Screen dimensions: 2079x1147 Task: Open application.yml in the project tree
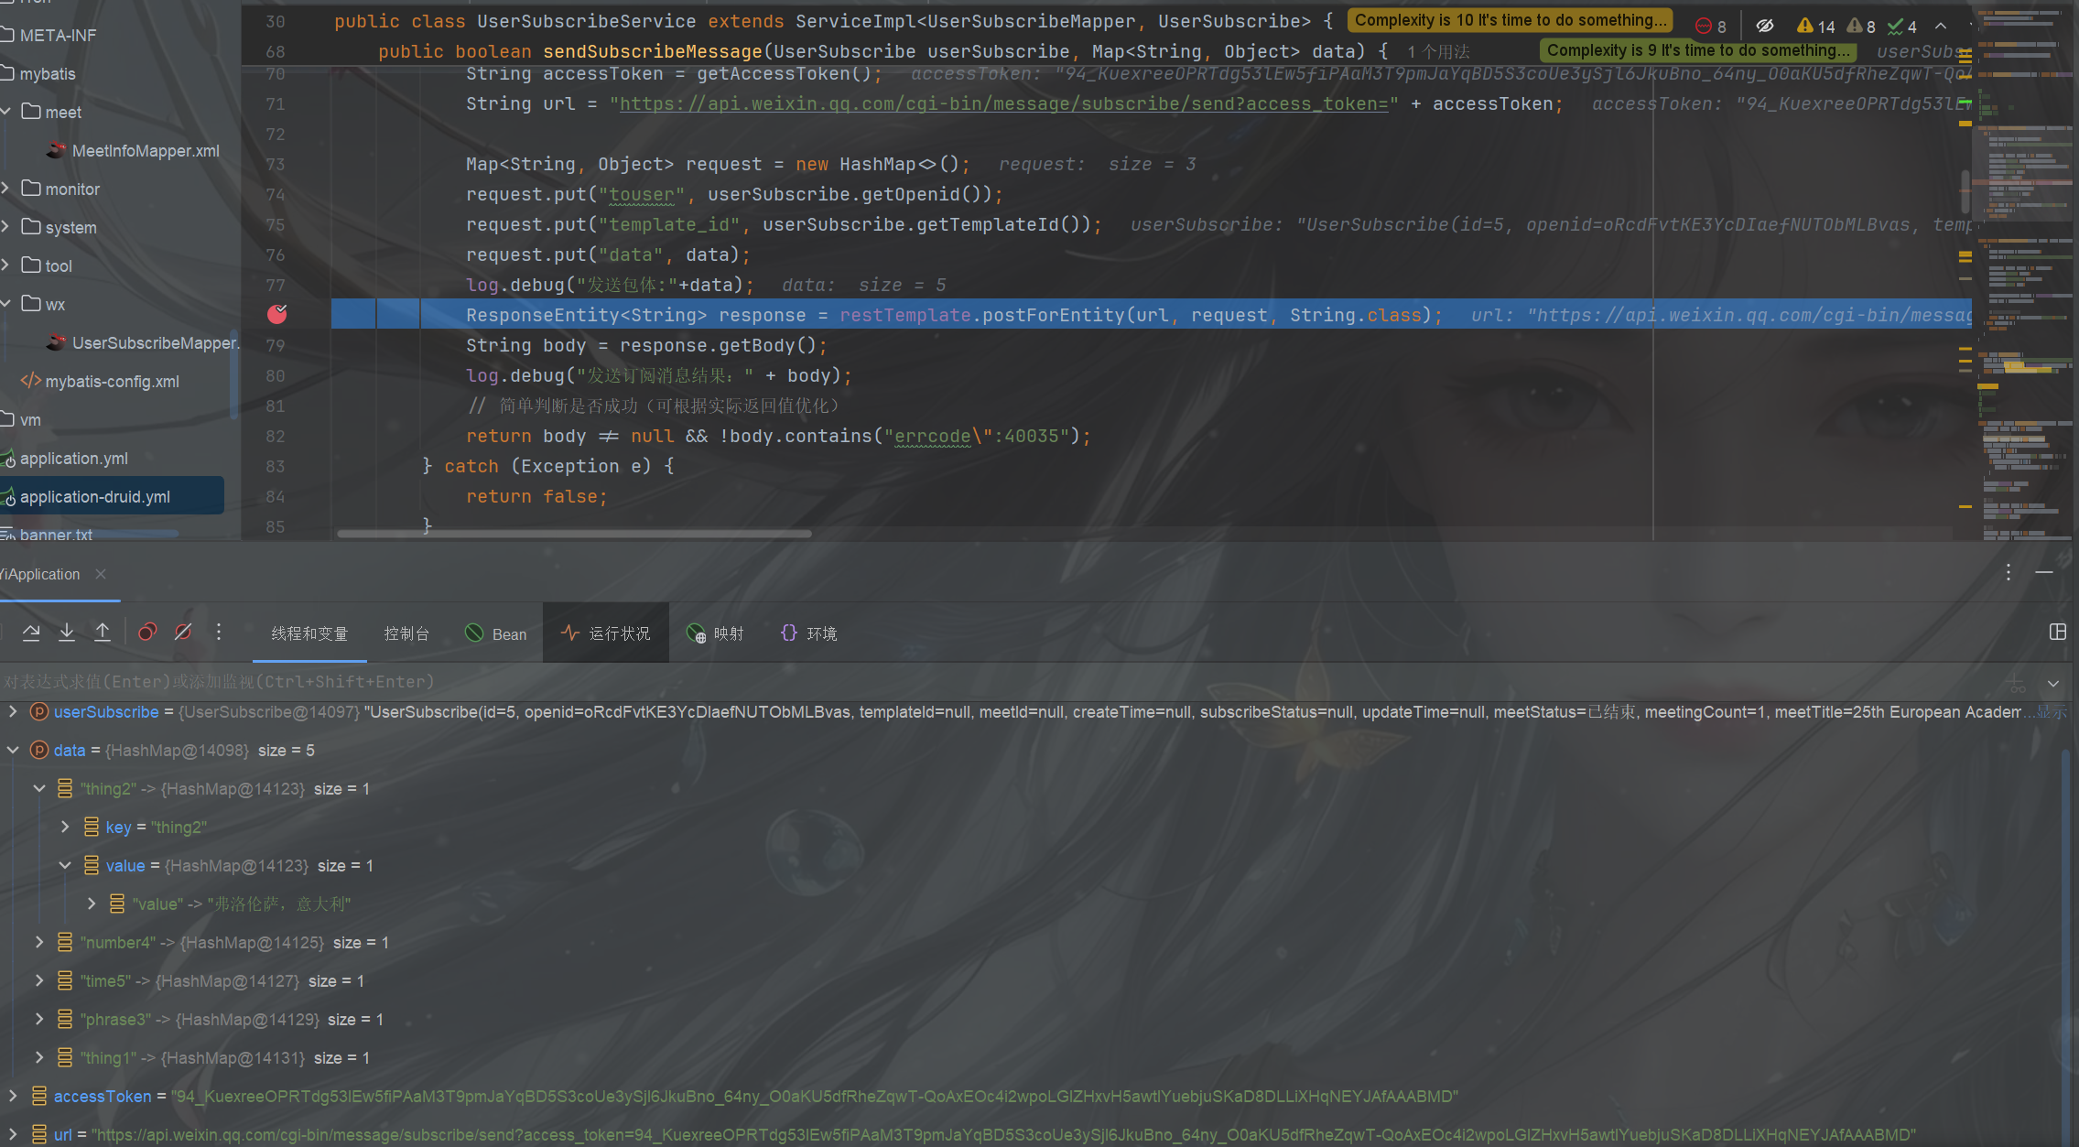74,459
